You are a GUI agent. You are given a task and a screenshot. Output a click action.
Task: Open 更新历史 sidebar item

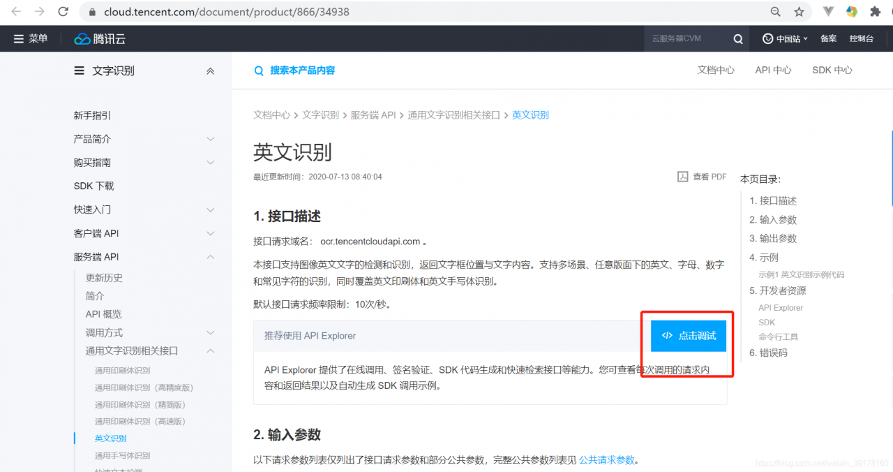click(x=104, y=277)
